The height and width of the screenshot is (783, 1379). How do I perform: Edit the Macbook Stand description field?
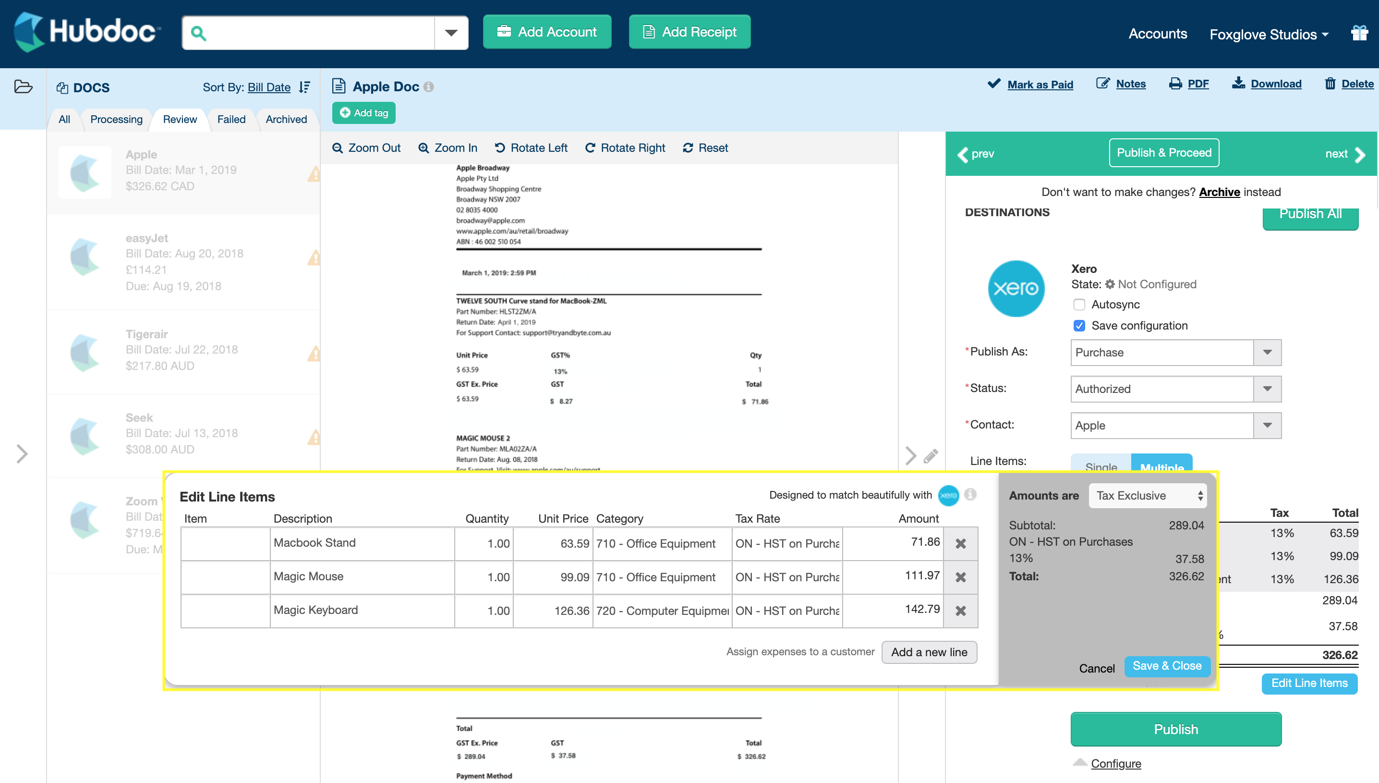(362, 544)
